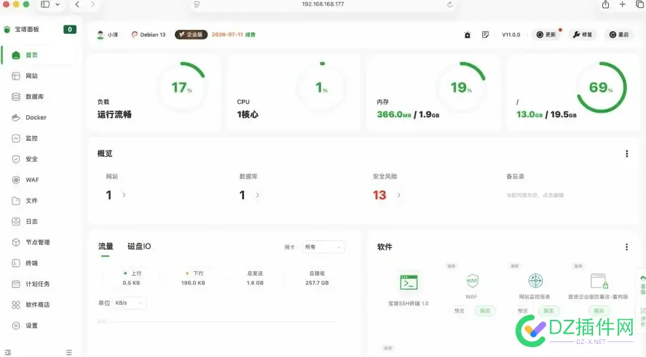Click the 企业版 enterprise badge
Image resolution: width=646 pixels, height=357 pixels.
click(x=191, y=35)
